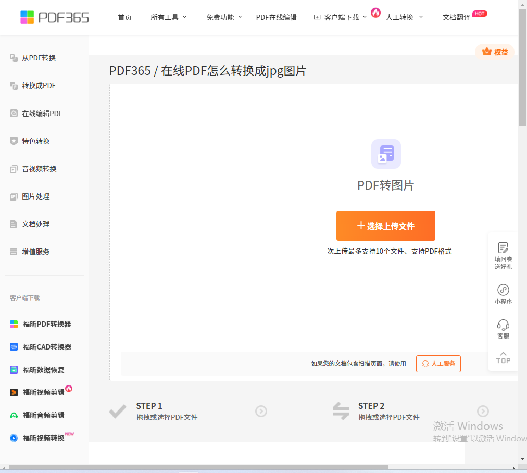Click the 福昕音频剪辑 green icon
Viewport: 527px width, 473px height.
[14, 415]
